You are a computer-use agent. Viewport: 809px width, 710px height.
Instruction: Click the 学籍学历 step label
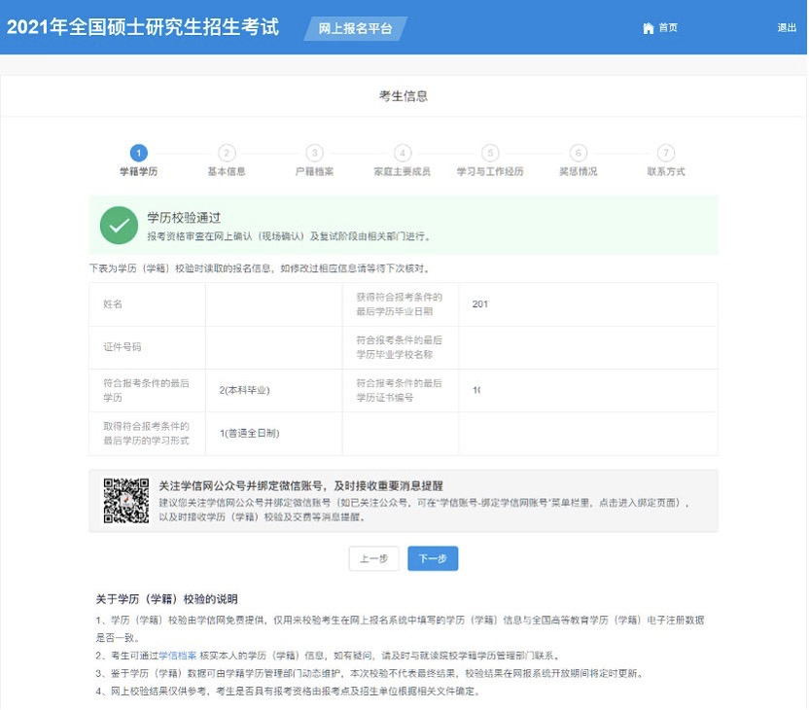click(x=139, y=171)
